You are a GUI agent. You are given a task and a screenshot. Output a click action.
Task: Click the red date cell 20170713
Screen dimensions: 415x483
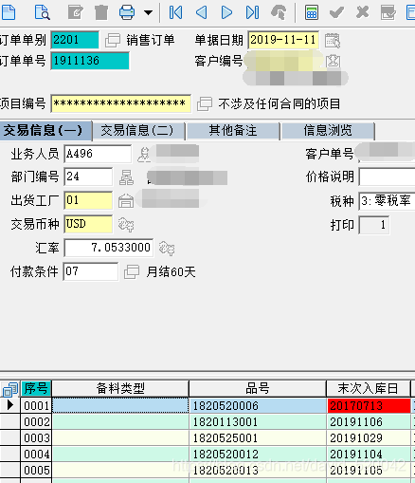click(x=369, y=406)
